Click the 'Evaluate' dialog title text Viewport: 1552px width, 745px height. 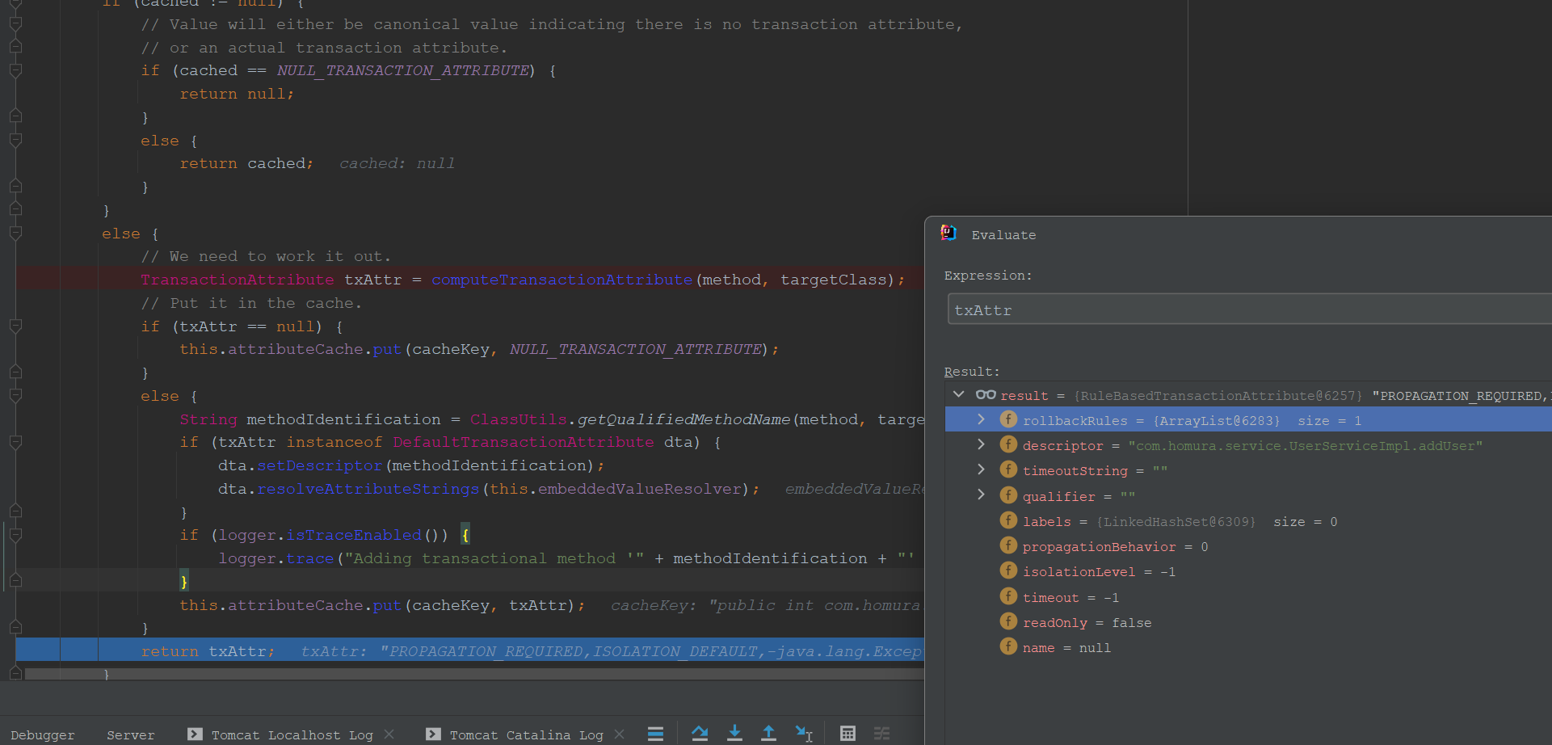point(1003,235)
